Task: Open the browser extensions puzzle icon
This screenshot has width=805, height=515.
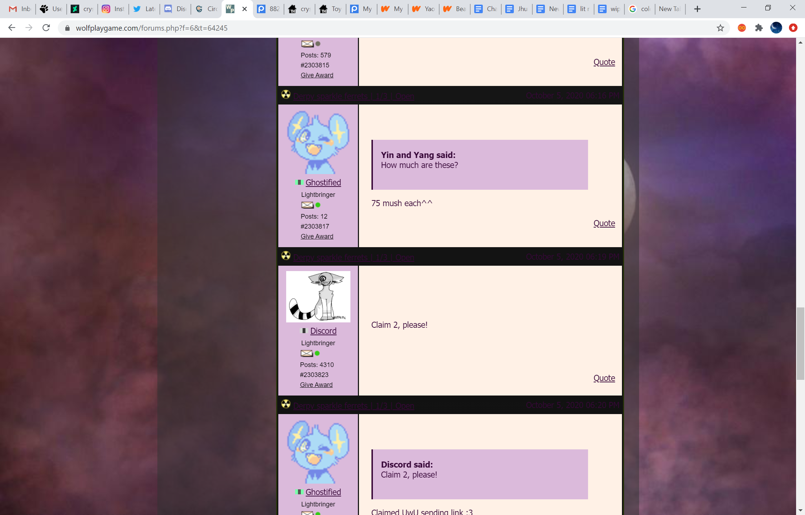Action: click(759, 28)
